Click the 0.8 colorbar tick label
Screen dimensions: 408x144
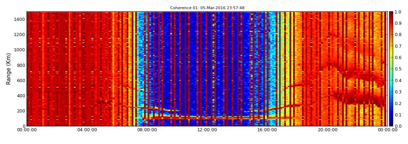coord(398,35)
